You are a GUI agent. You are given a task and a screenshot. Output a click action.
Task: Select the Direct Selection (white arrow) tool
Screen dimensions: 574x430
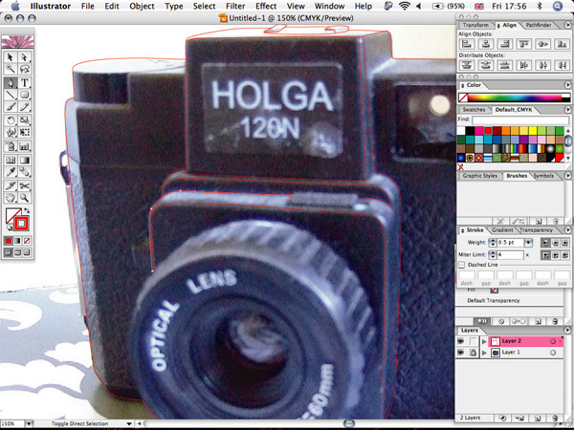click(24, 57)
